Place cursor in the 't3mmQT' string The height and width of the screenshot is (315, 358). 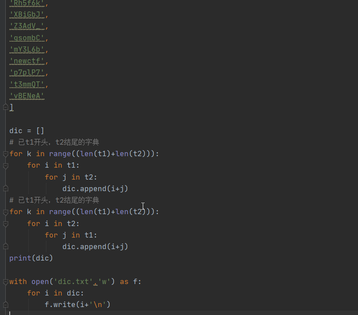(27, 85)
